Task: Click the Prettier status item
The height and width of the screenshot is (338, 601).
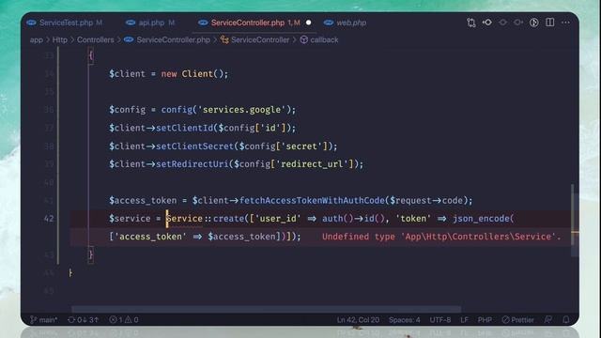Action: pyautogui.click(x=517, y=319)
